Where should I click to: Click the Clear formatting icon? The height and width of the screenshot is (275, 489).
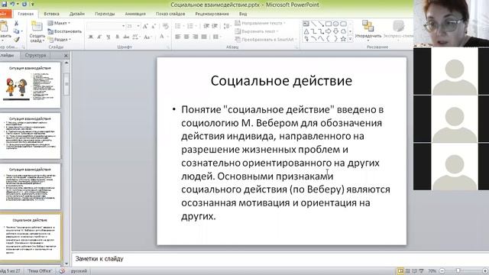[166, 26]
